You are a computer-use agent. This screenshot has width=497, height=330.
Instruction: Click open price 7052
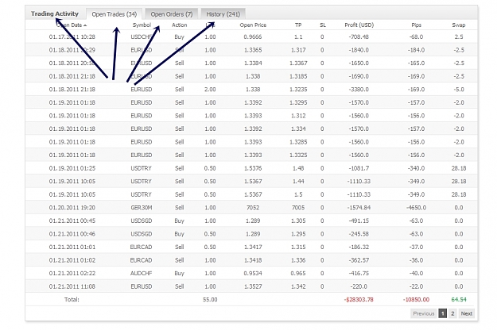[x=253, y=208]
